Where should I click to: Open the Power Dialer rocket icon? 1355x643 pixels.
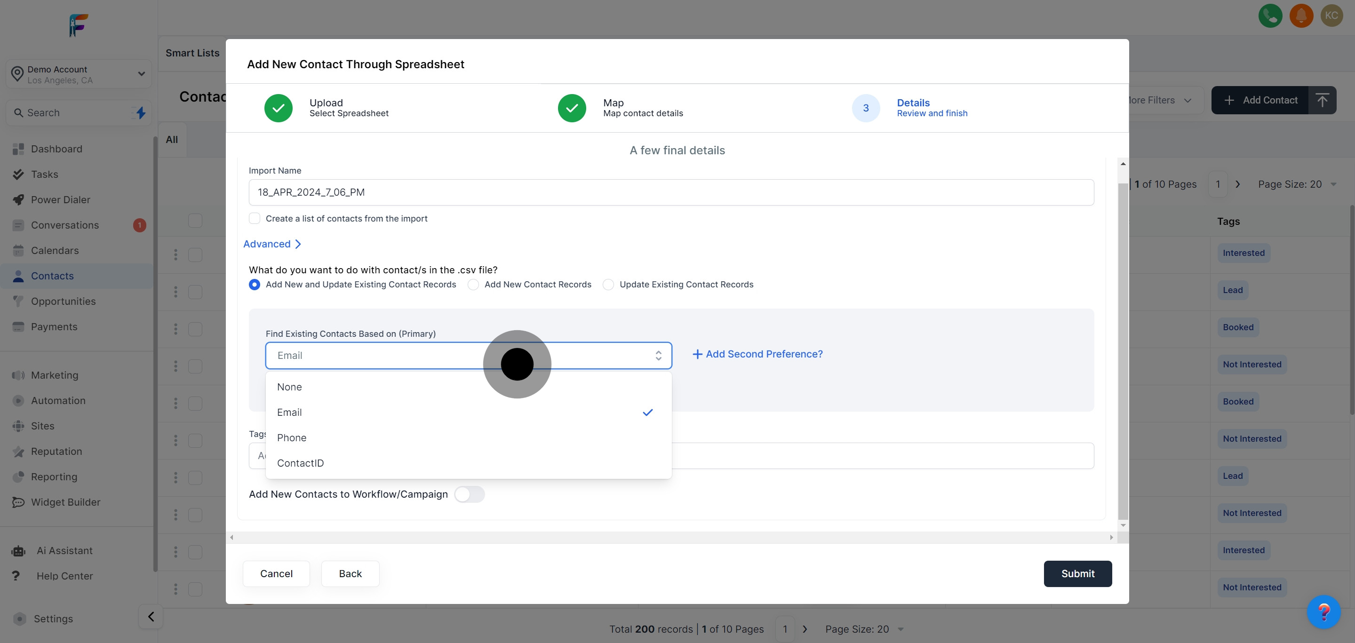pyautogui.click(x=18, y=200)
